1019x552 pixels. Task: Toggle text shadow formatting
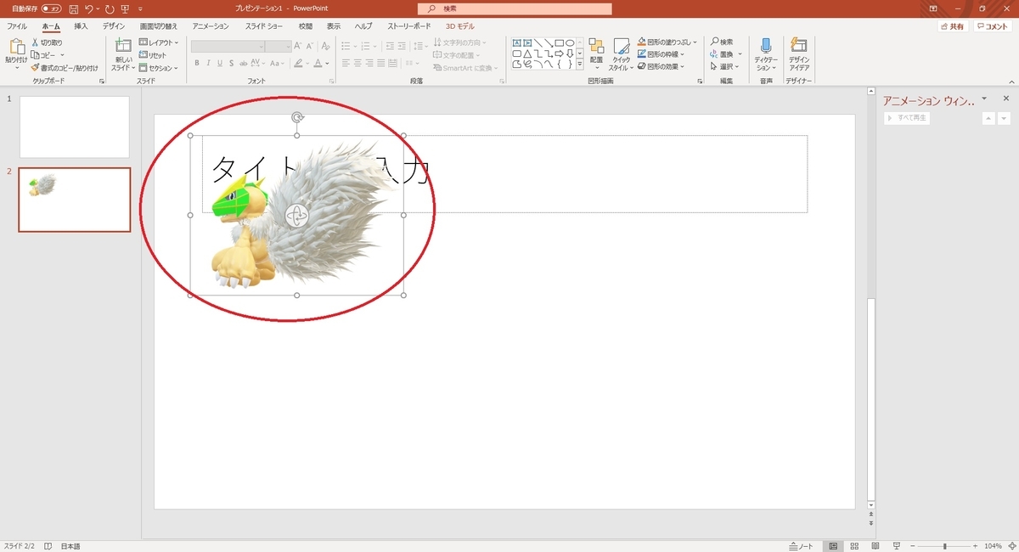tap(232, 63)
